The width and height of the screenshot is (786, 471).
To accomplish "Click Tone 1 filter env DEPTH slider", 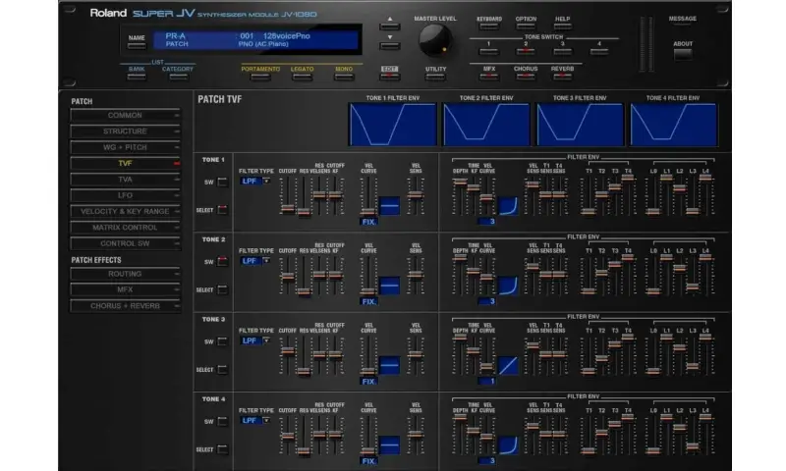I will 460,183.
